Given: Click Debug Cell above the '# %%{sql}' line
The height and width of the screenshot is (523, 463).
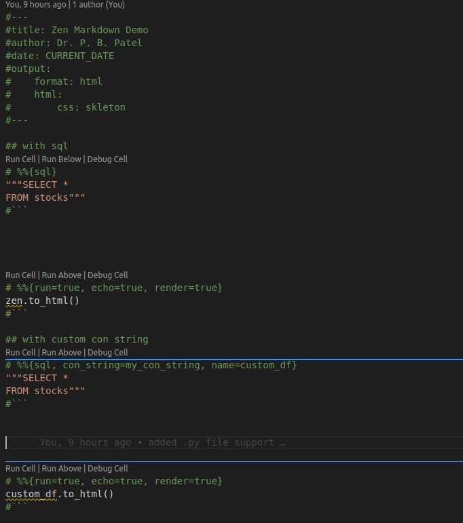Looking at the screenshot, I should point(107,159).
